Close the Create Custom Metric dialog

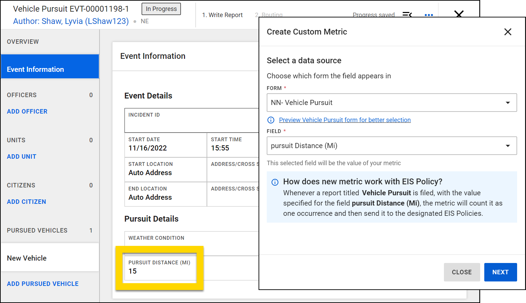[508, 32]
